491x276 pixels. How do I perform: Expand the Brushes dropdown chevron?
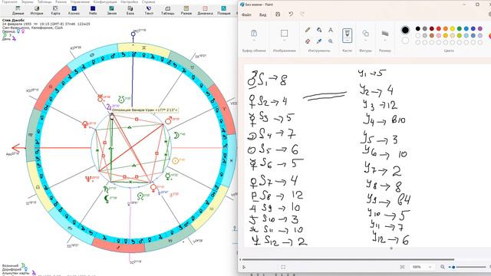(x=347, y=41)
